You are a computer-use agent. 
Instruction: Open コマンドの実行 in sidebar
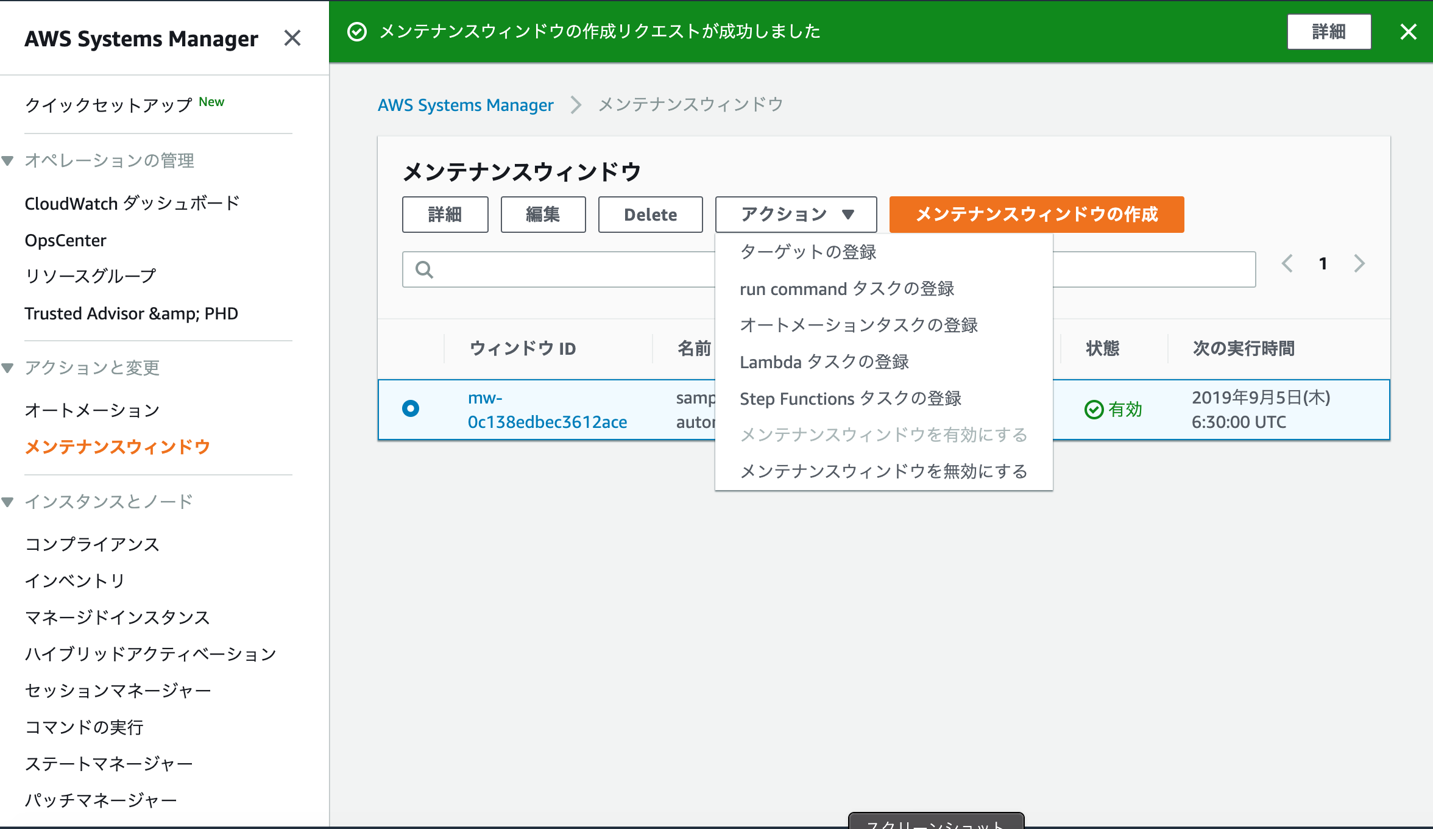click(84, 727)
